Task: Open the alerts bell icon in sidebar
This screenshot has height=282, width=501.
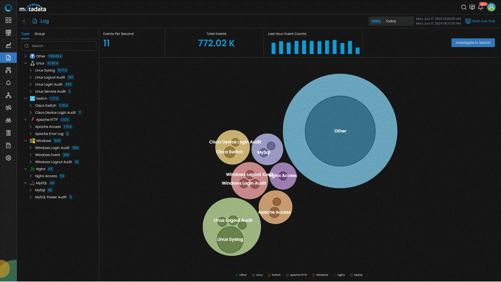Action: click(x=9, y=83)
